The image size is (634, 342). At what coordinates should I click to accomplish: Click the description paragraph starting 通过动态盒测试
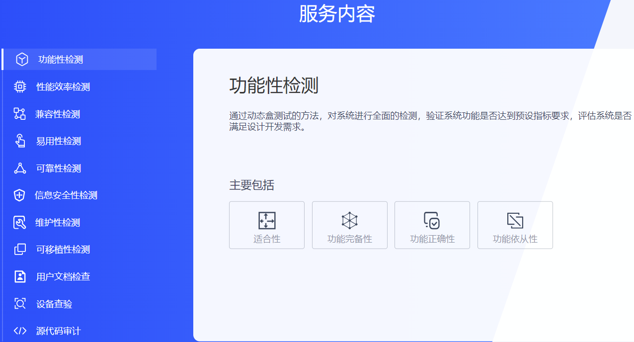click(430, 121)
